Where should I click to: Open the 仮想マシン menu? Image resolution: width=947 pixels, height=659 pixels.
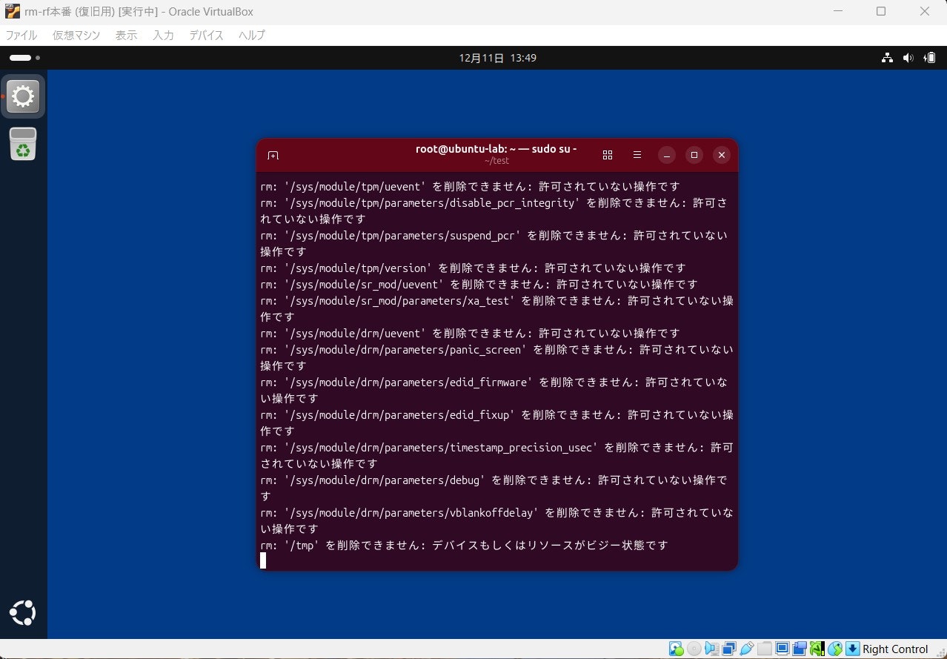76,35
